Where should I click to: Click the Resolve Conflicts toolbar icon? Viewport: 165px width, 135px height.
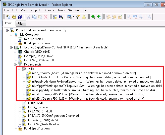(x=78, y=17)
